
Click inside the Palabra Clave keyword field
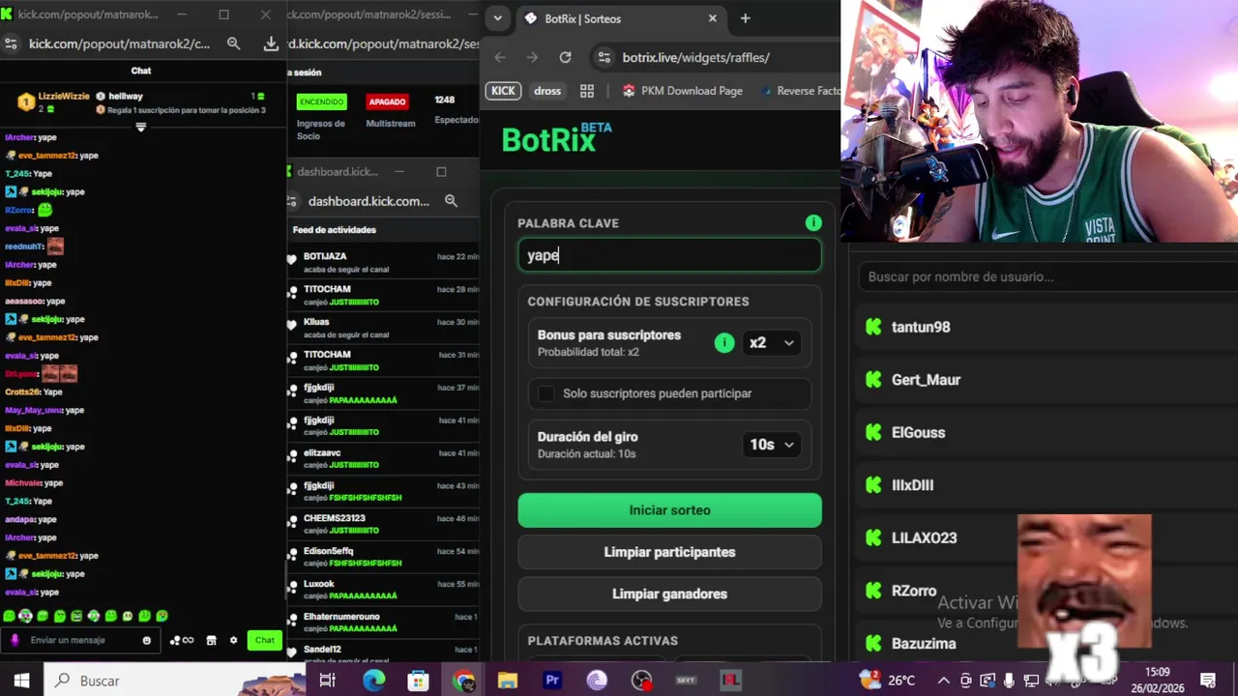point(669,255)
